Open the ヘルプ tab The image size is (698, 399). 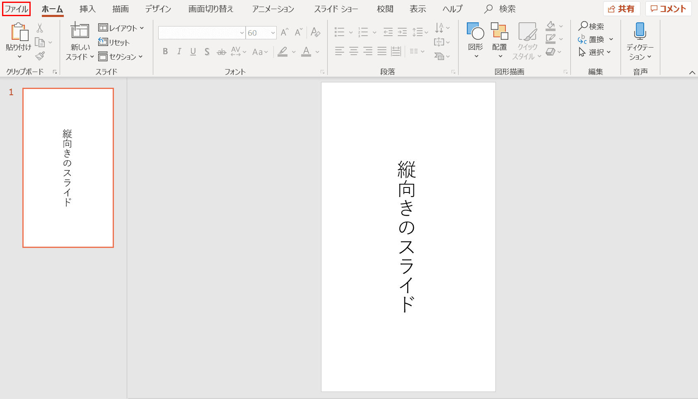coord(452,9)
